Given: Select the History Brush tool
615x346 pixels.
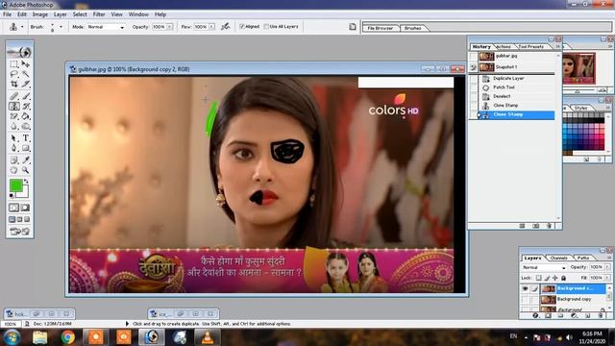Looking at the screenshot, I should coord(26,106).
